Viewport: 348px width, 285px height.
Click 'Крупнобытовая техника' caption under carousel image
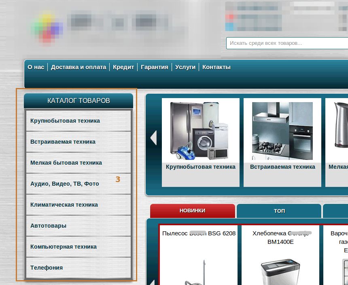(201, 167)
